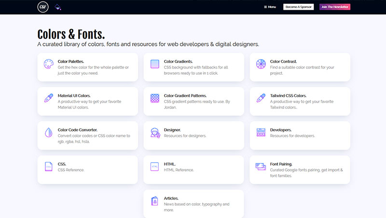Open the CSS file icon
The width and height of the screenshot is (386, 218).
pyautogui.click(x=49, y=167)
